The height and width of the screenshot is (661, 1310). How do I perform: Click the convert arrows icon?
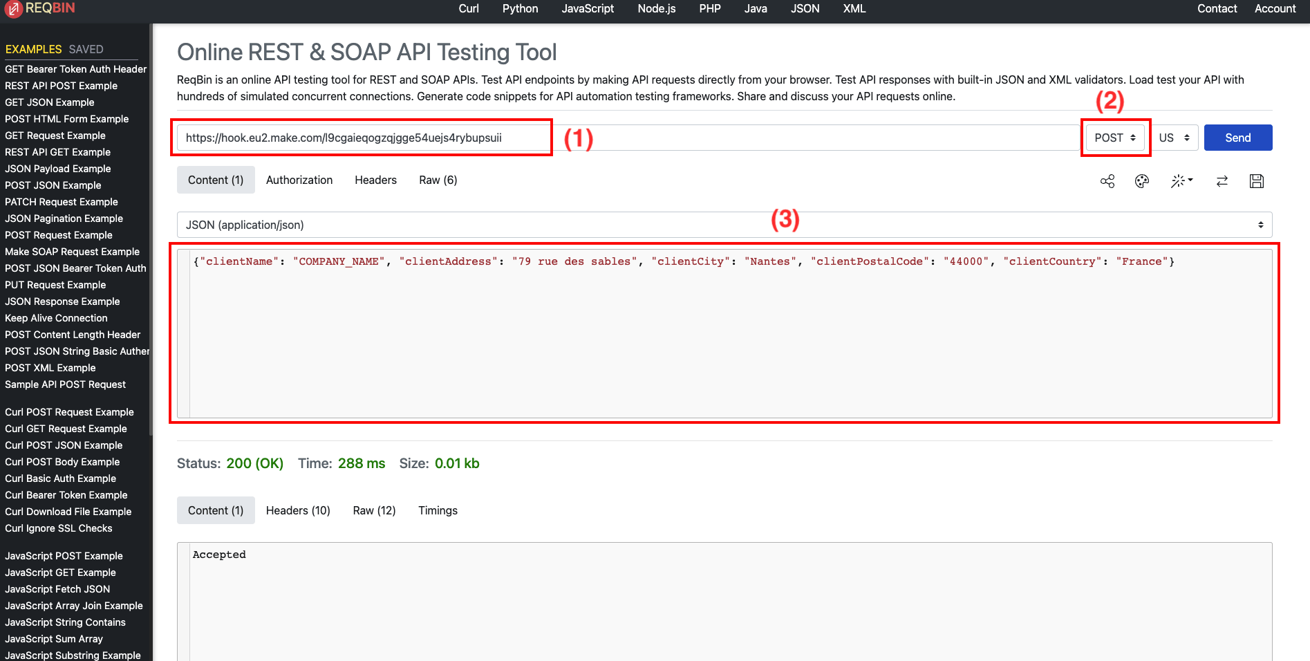(x=1222, y=181)
